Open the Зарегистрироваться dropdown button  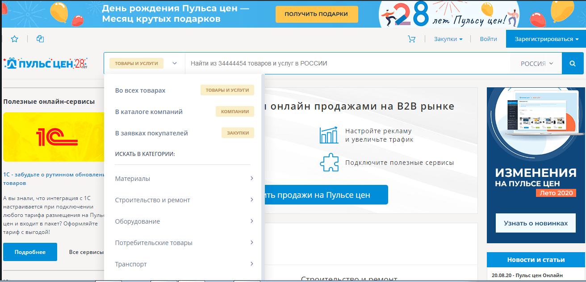point(546,39)
